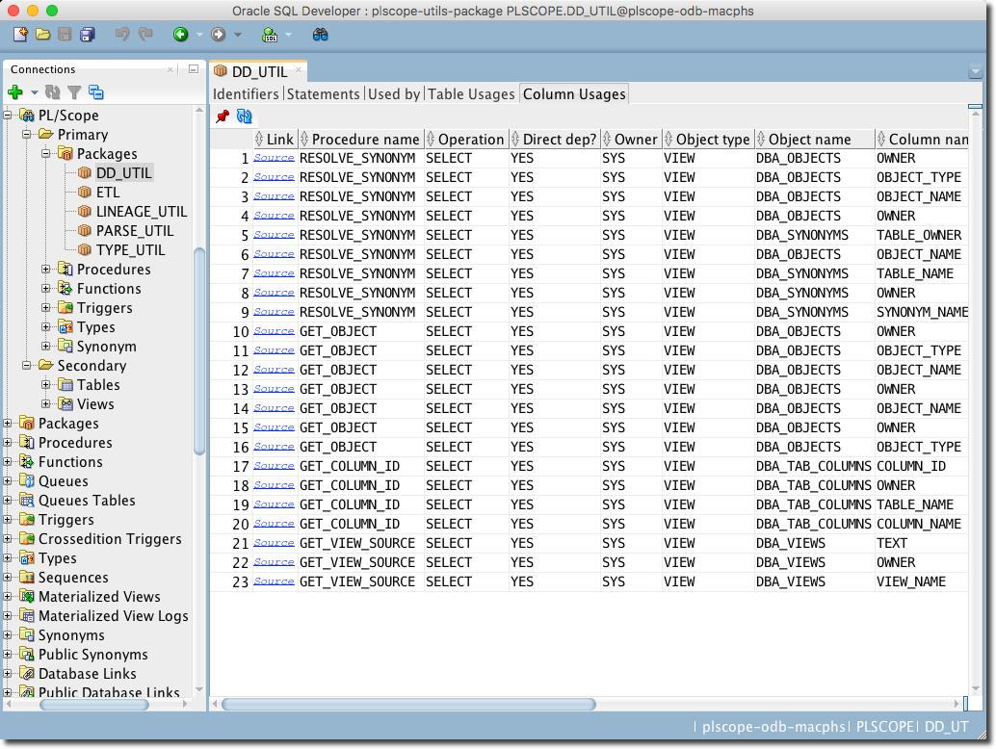Open the SQL Worksheet icon
The height and width of the screenshot is (749, 996).
(270, 35)
